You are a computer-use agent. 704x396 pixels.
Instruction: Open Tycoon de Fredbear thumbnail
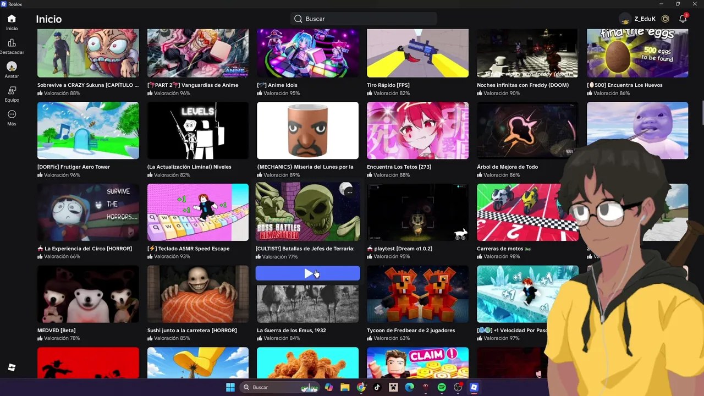[x=418, y=294]
